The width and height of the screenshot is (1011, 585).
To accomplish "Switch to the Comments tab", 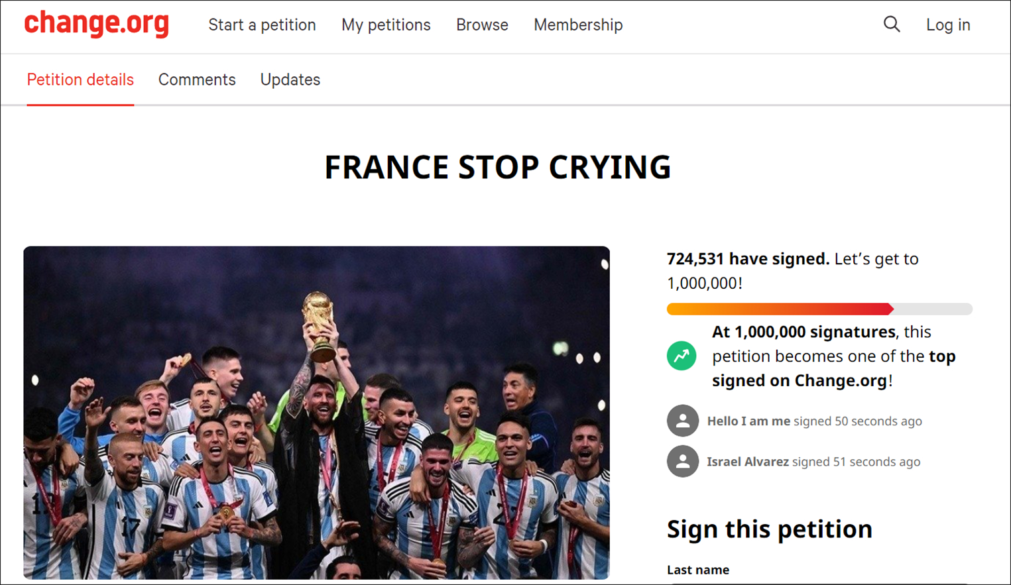I will [197, 80].
